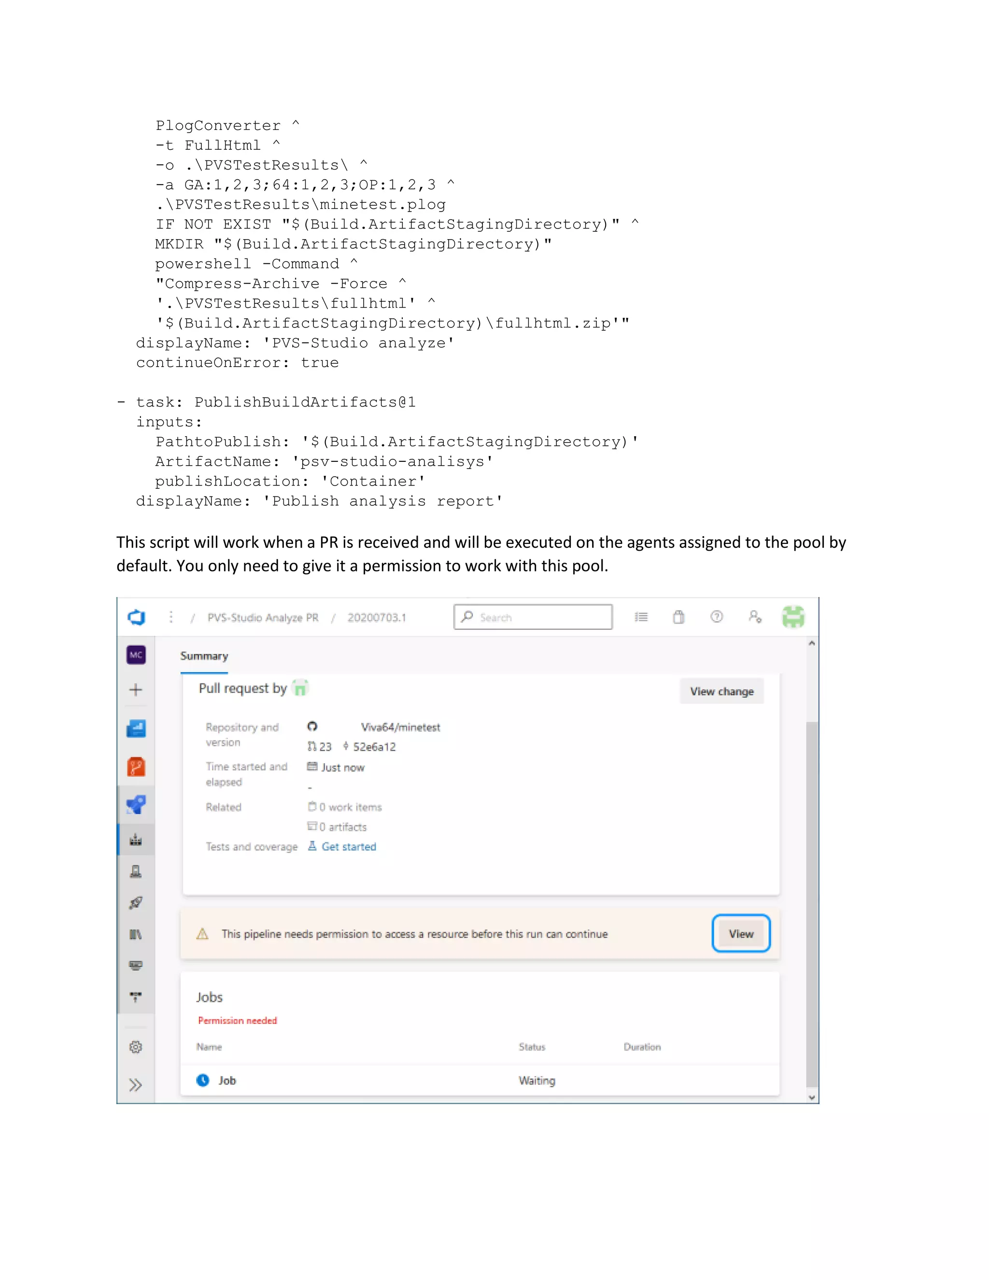The width and height of the screenshot is (989, 1280).
Task: Open the Viva64/minetest repository link
Action: [x=400, y=727]
